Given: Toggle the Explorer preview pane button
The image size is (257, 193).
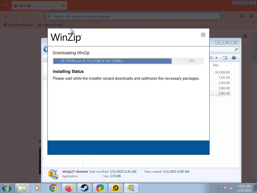Looking at the screenshot, I should tap(225, 58).
